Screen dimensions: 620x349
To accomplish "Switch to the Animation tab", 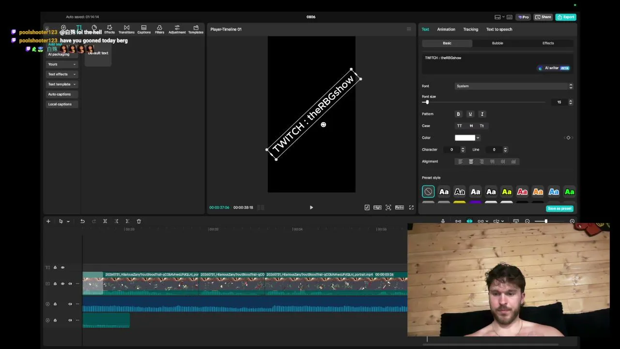I will pos(446,29).
